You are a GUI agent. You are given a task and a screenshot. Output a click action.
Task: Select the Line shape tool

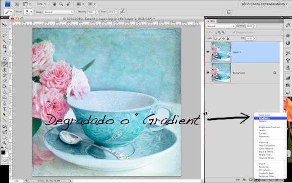[4, 120]
